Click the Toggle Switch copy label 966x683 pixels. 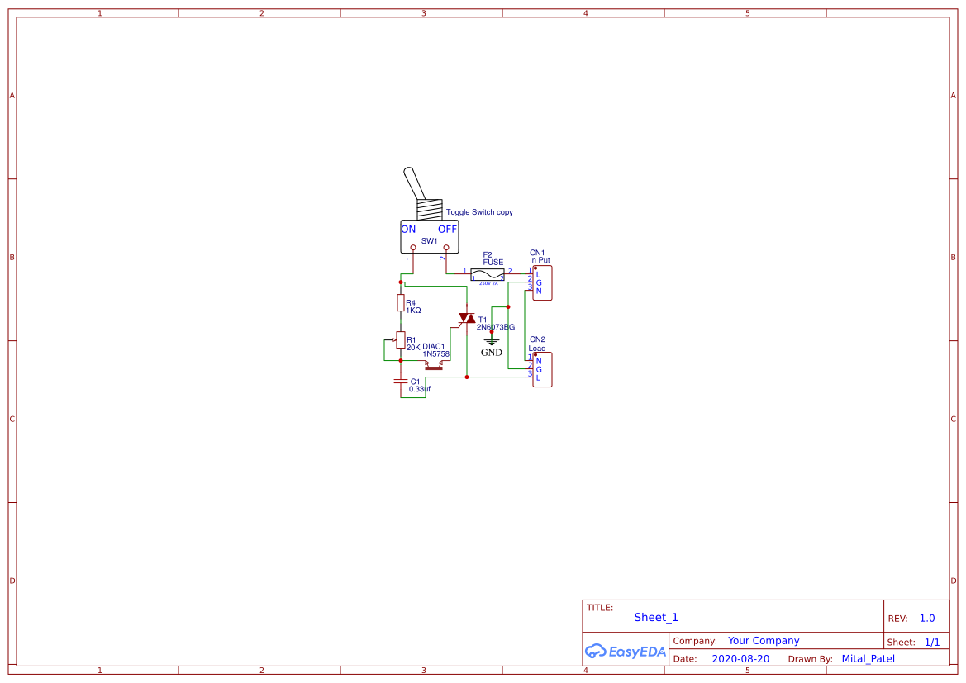click(479, 211)
